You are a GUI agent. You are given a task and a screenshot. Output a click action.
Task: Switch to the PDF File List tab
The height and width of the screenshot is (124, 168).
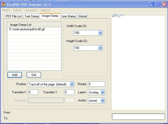(x=13, y=16)
